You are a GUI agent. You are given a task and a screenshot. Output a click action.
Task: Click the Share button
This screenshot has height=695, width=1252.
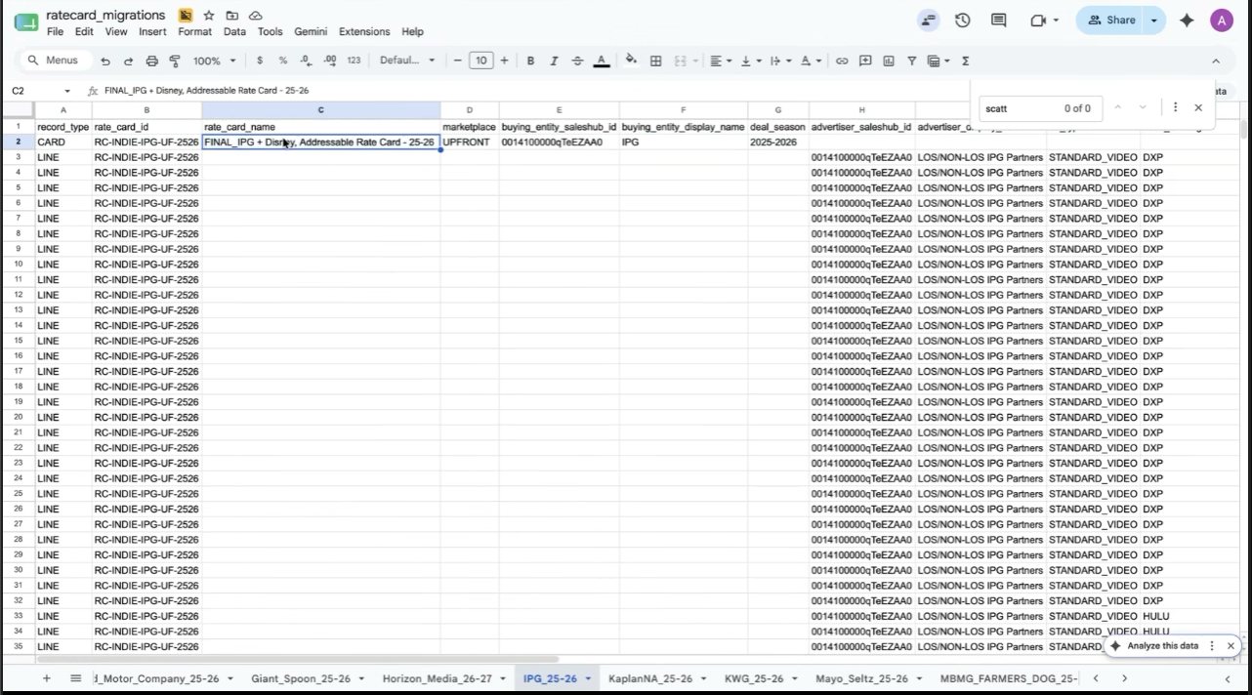click(x=1110, y=20)
